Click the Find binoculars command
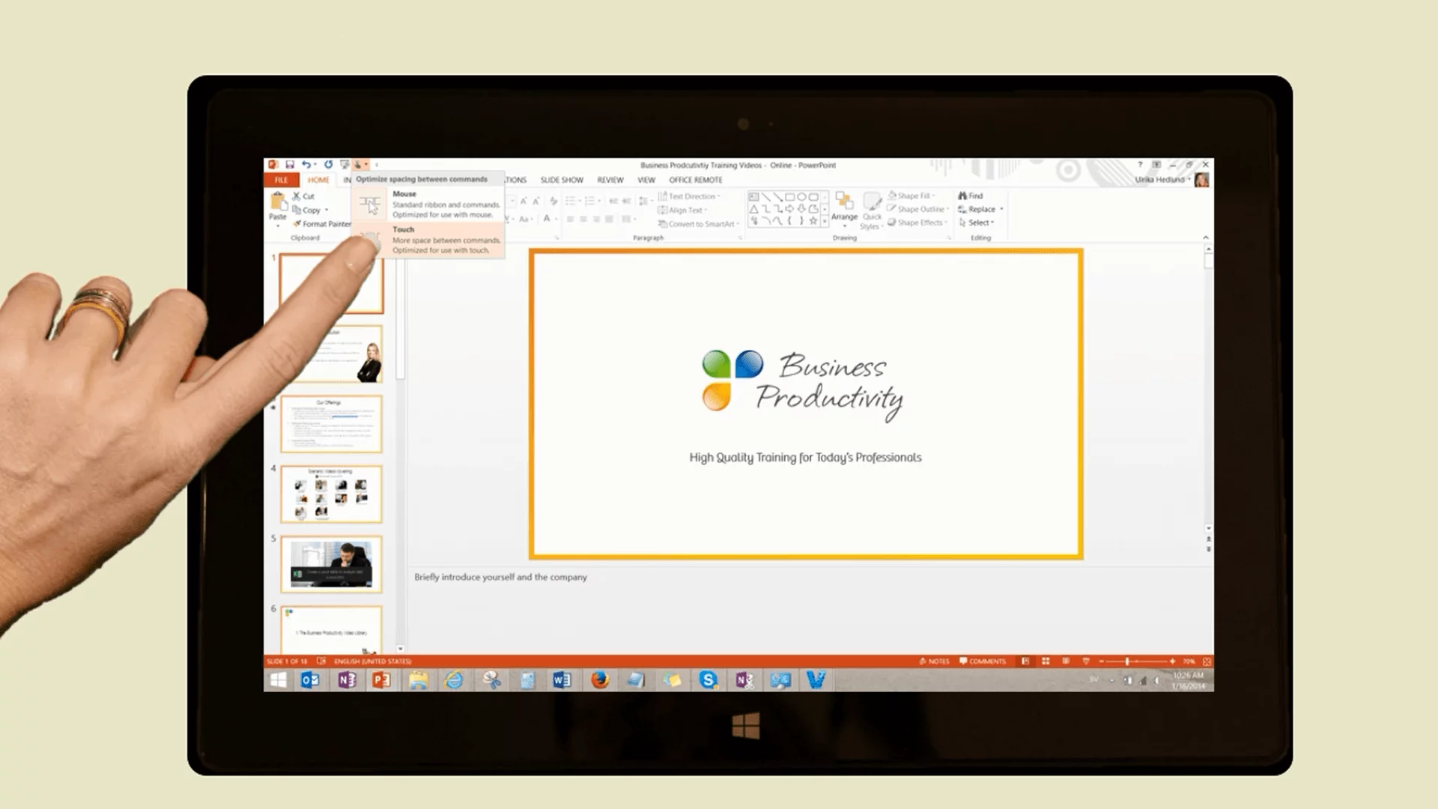This screenshot has width=1438, height=809. 971,196
